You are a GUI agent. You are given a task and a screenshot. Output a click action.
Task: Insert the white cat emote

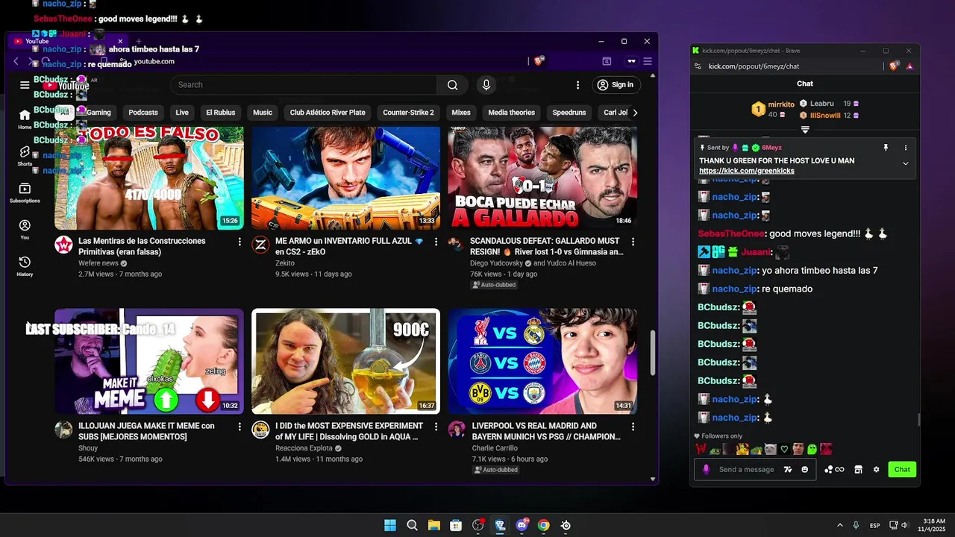[771, 449]
